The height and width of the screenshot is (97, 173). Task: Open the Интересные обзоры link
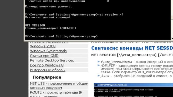pos(48,70)
